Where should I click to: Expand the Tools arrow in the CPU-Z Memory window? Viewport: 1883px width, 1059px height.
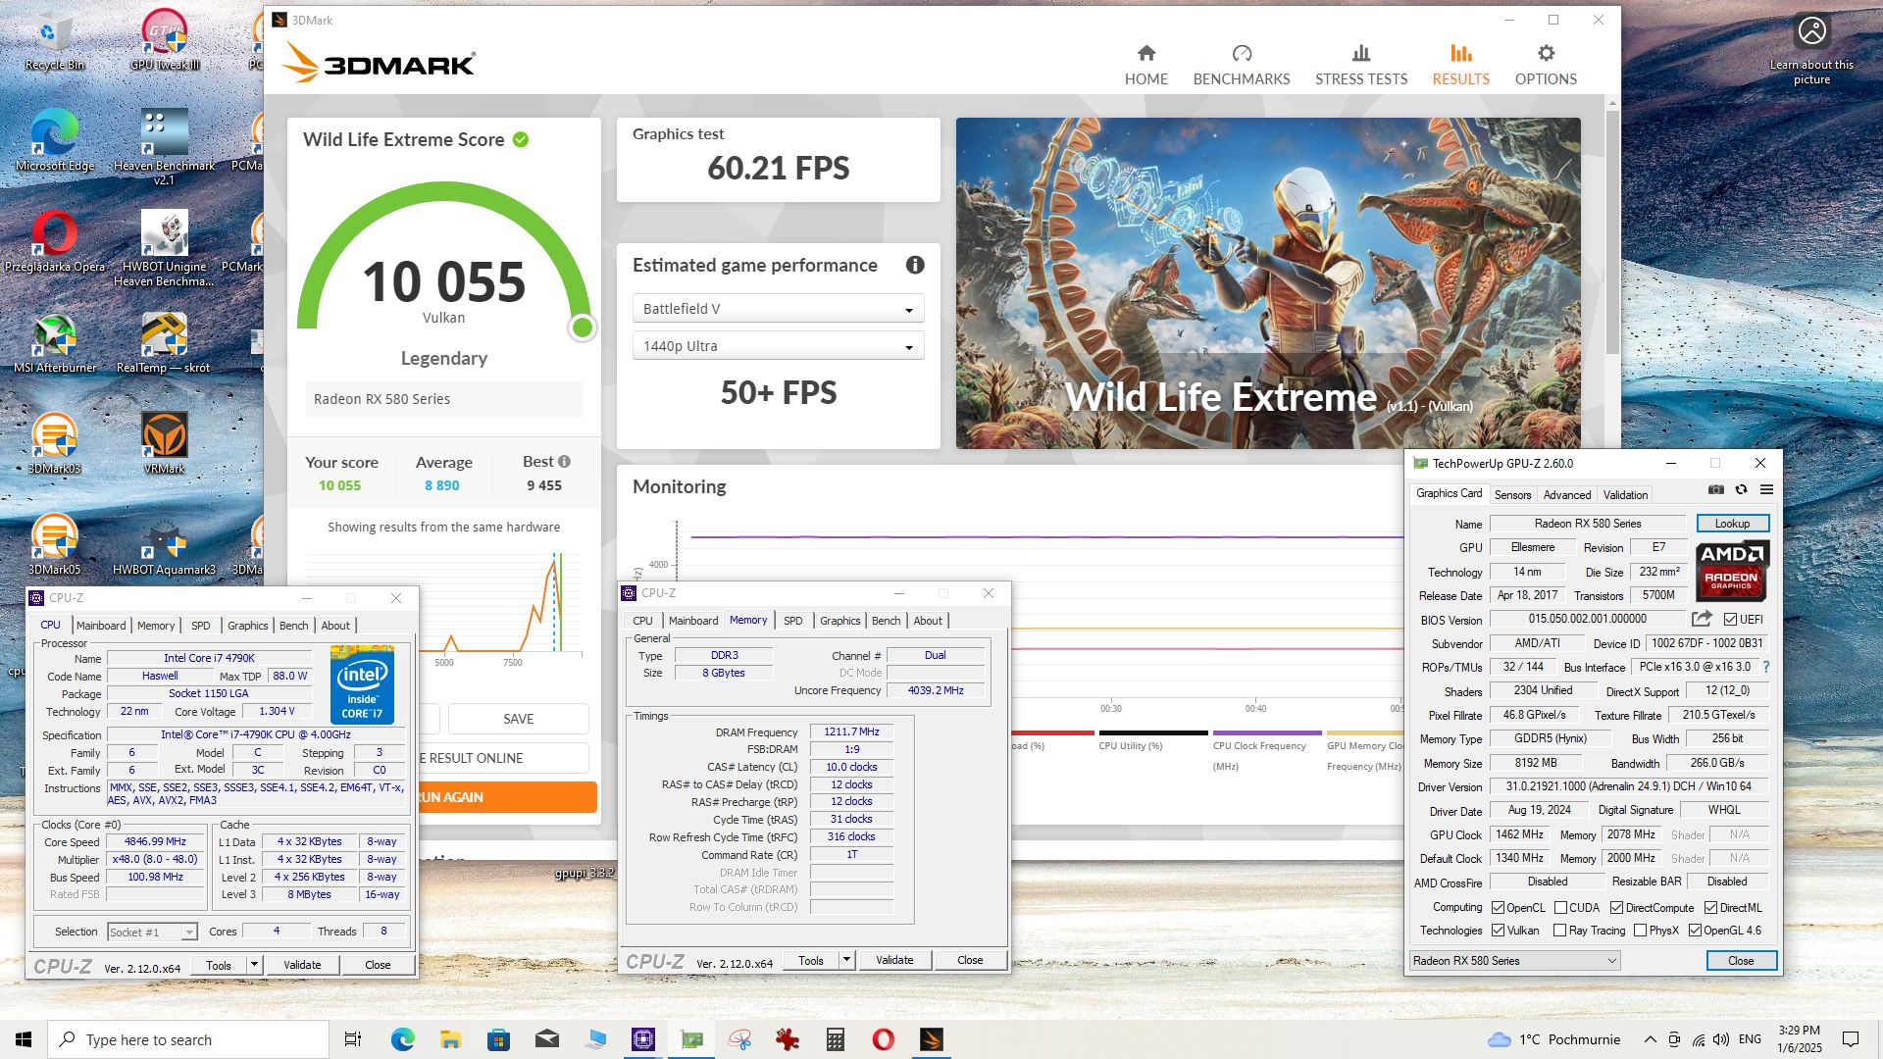[x=846, y=960]
